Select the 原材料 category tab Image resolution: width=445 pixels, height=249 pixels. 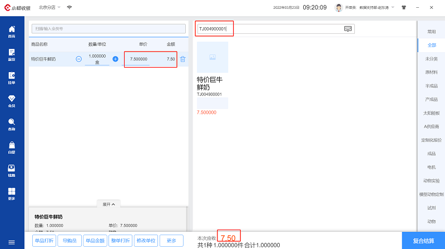tap(431, 72)
